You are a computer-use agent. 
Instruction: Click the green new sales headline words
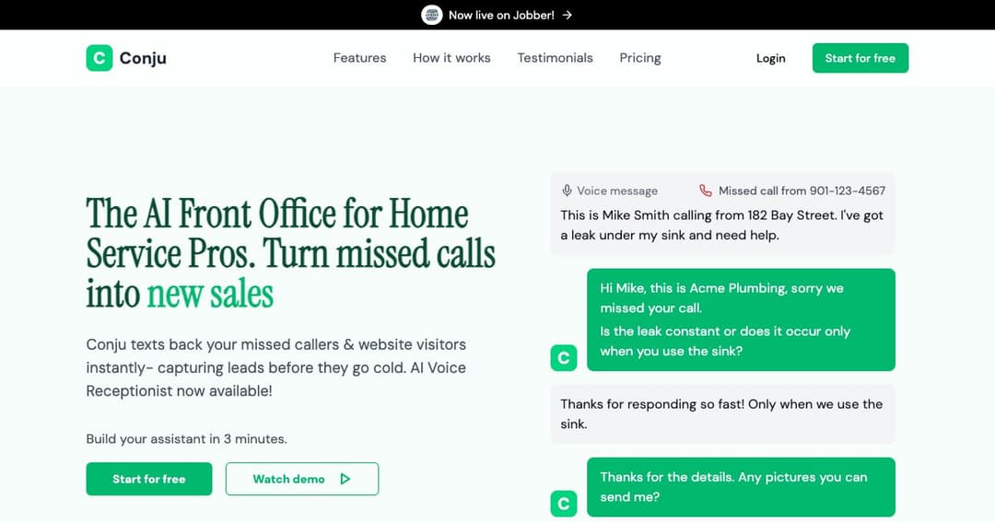click(210, 295)
